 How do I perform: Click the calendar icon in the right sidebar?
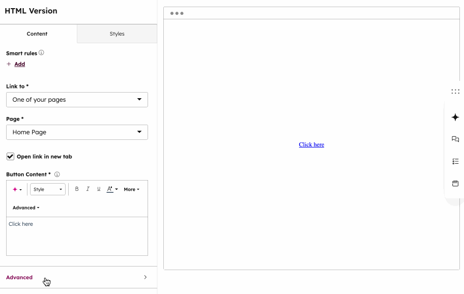tap(455, 184)
